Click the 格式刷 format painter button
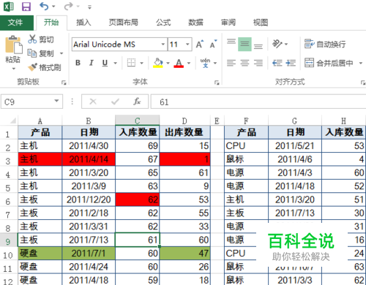This screenshot has height=285, width=366. 44,67
